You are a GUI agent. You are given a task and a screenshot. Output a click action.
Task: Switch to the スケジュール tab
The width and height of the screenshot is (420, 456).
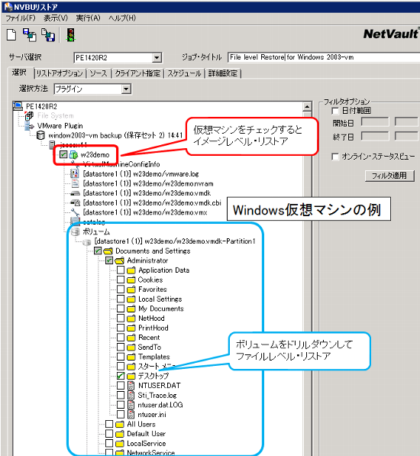[184, 73]
